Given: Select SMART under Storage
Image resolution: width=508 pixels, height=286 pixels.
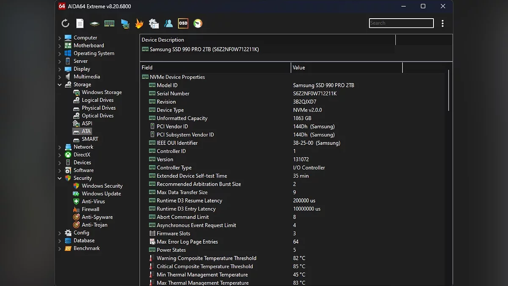Looking at the screenshot, I should coord(90,139).
